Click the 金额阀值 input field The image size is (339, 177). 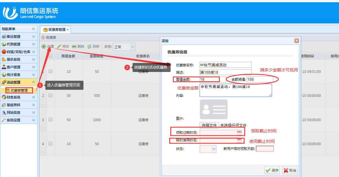(259, 79)
